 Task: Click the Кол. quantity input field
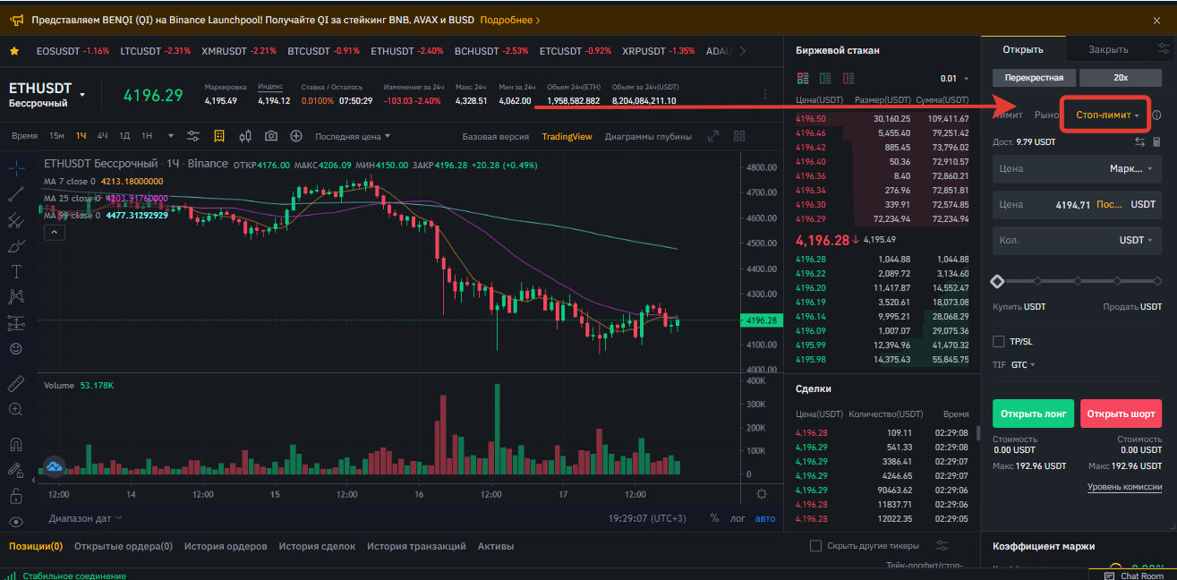[1078, 240]
